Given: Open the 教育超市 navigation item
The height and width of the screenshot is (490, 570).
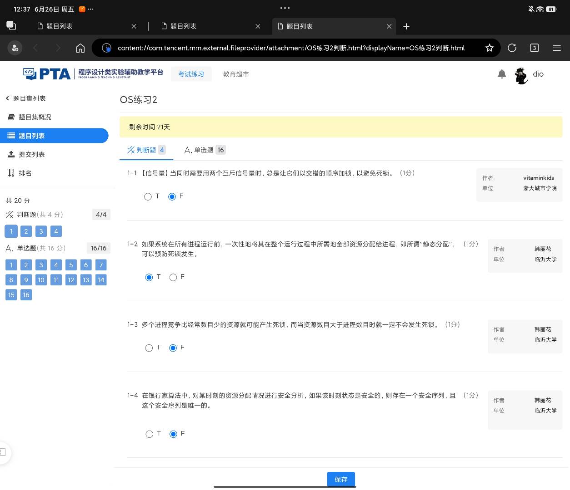Looking at the screenshot, I should point(236,74).
